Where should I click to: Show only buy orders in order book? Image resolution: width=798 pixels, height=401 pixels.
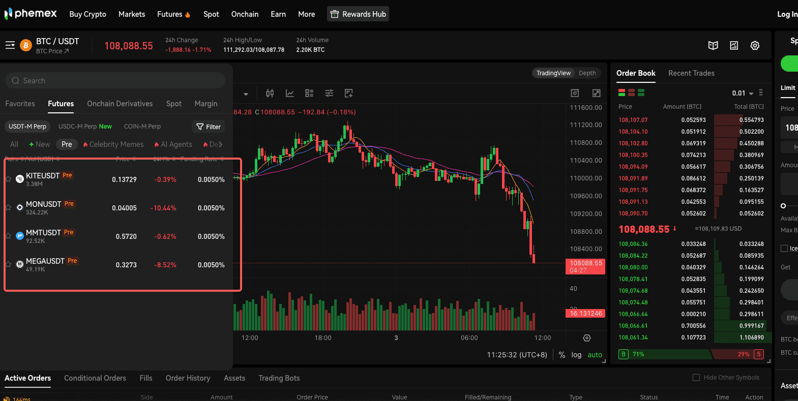tap(641, 92)
